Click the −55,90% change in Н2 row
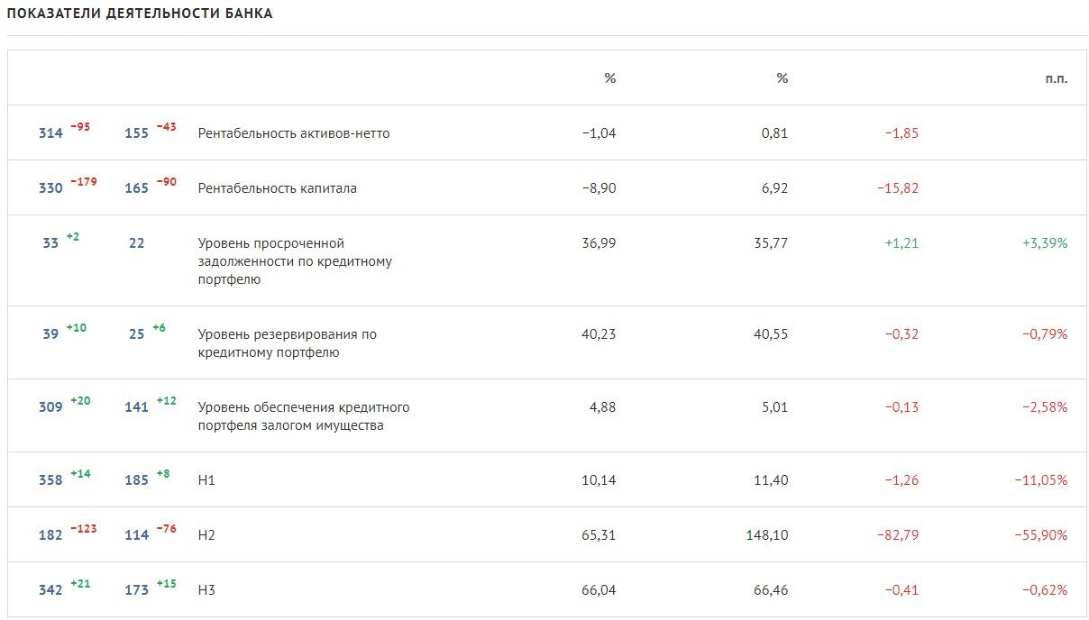Image resolution: width=1089 pixels, height=620 pixels. point(1041,535)
